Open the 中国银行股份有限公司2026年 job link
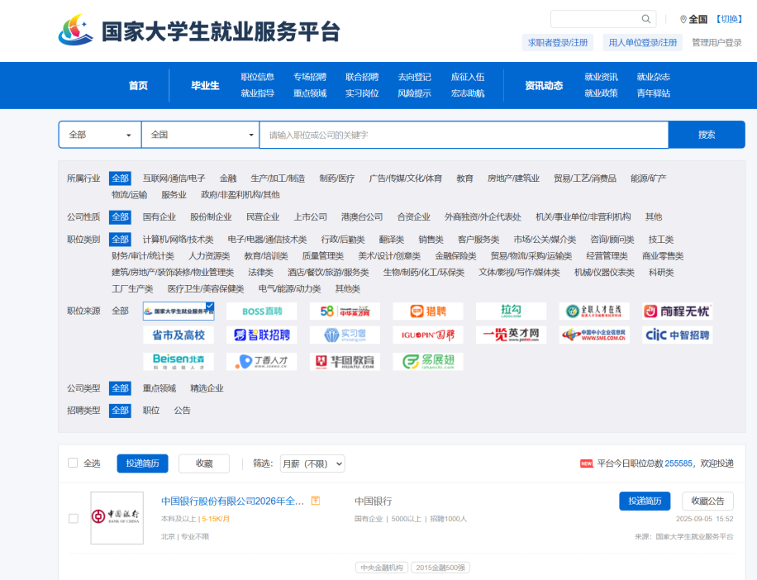Viewport: 757px width, 580px height. click(233, 502)
